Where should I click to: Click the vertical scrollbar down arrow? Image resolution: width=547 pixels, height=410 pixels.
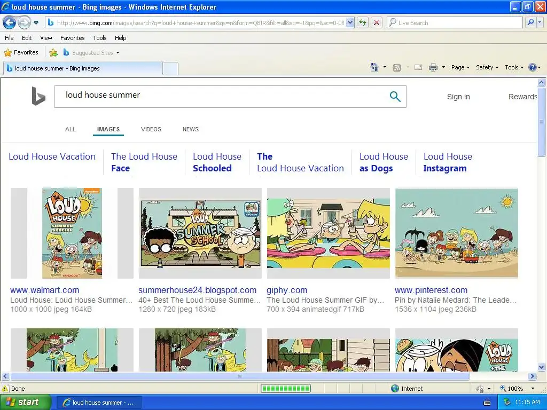coord(541,367)
